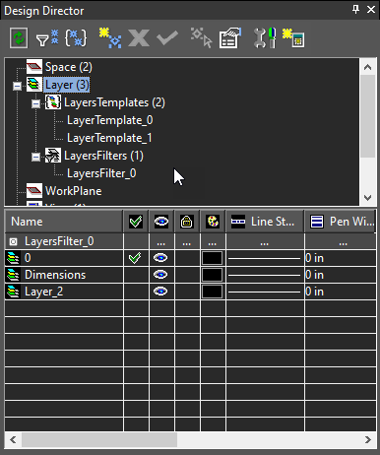
Task: Set Layer_2 active in check column
Action: (136, 292)
